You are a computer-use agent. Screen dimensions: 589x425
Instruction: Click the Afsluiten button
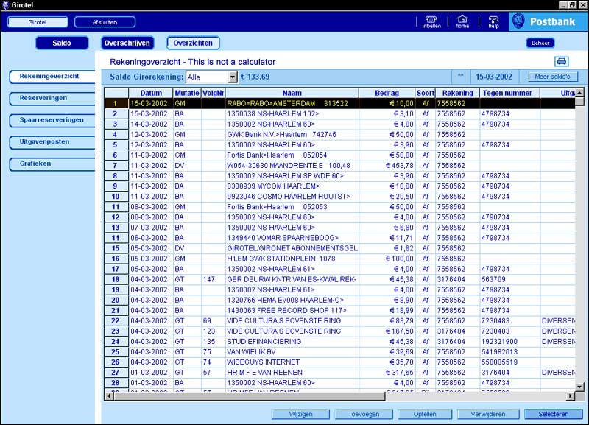coord(105,22)
